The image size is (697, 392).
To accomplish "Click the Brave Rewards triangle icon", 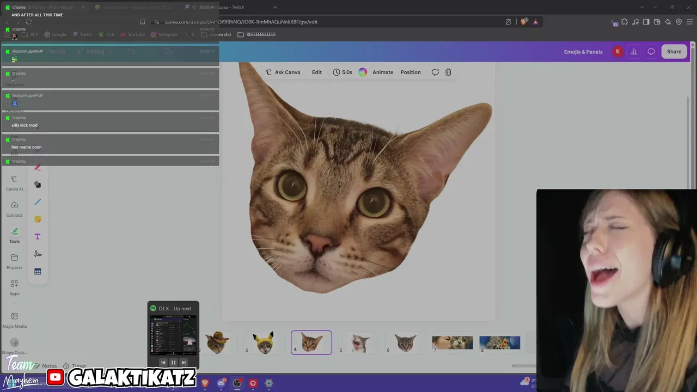I will click(536, 22).
